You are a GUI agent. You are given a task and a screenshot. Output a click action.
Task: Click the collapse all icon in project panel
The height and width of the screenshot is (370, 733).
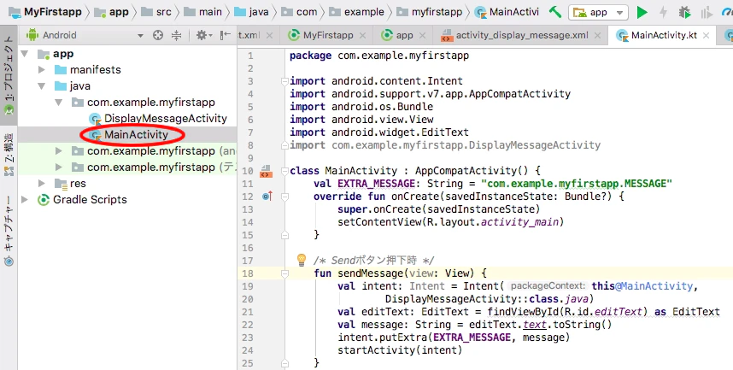[176, 35]
